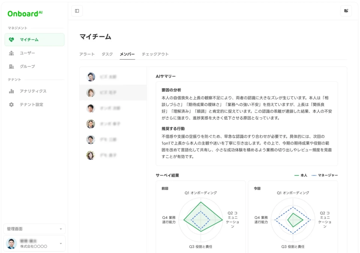This screenshot has width=360, height=253.
Task: Select the fourth member avatar
Action: (91, 124)
